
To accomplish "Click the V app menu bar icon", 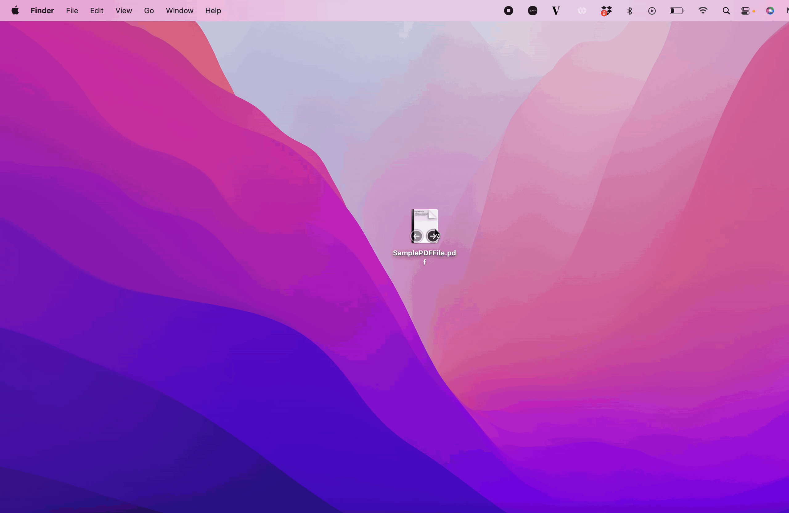I will coord(556,10).
